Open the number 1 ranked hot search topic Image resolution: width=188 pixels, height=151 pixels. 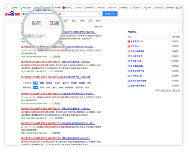[137, 41]
